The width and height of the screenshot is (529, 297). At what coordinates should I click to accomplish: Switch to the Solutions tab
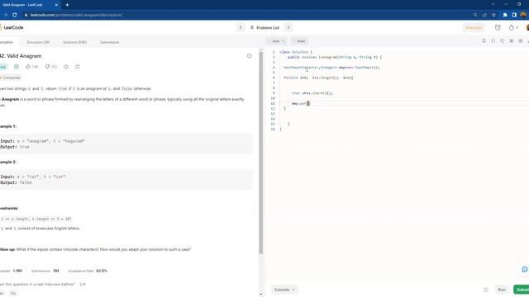pos(74,42)
